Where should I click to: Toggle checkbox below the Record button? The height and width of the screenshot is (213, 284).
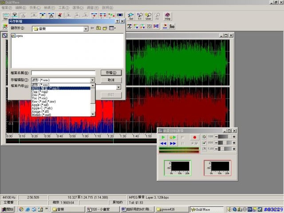click(x=196, y=143)
